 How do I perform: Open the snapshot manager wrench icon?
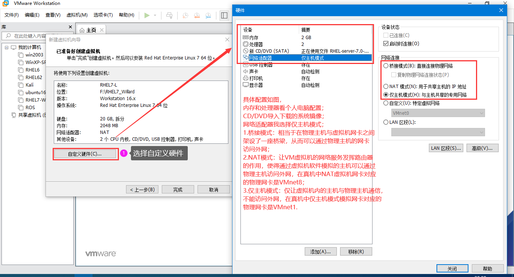[208, 15]
